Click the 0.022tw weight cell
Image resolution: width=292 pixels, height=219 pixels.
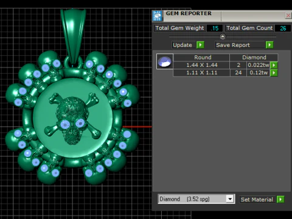pyautogui.click(x=259, y=65)
